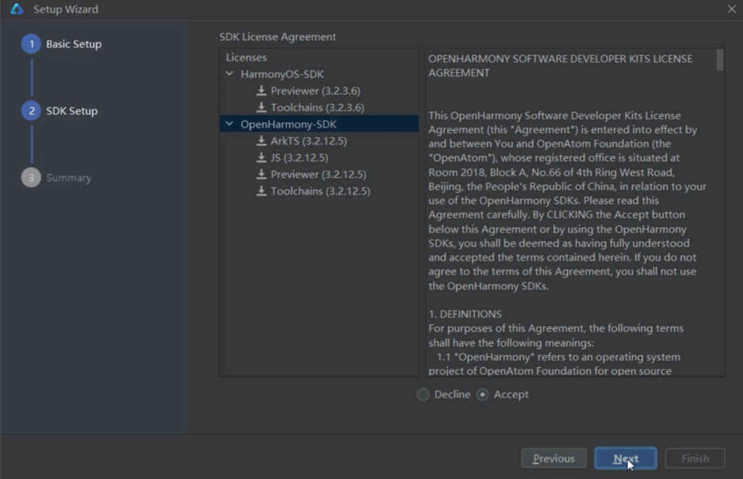Close the Setup Wizard window
Viewport: 743px width, 479px height.
click(731, 9)
